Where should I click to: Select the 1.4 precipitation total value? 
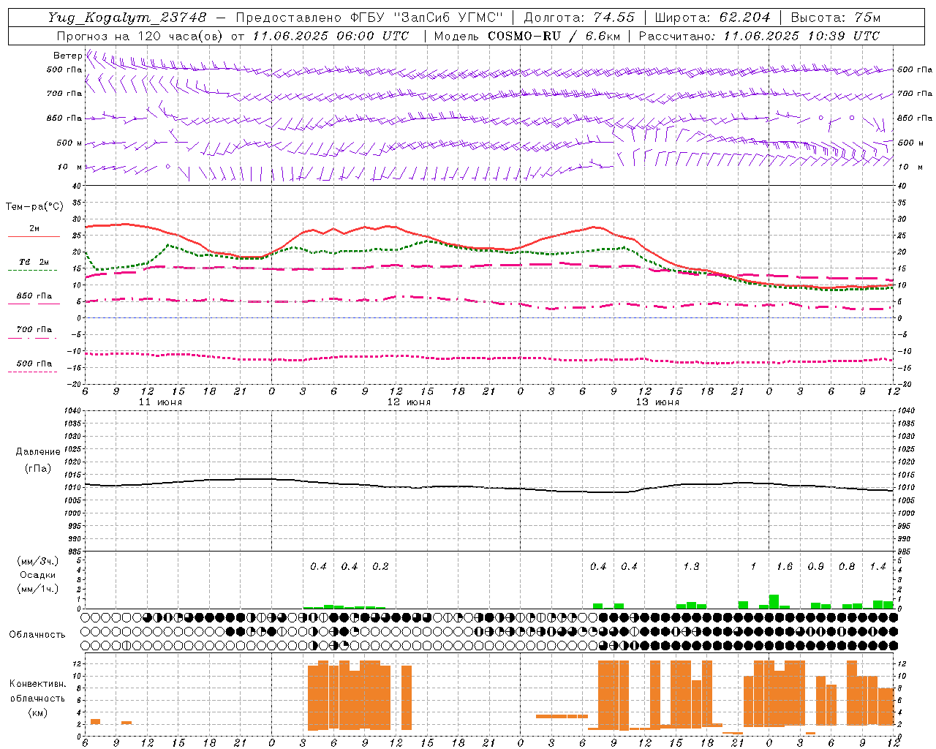(877, 566)
